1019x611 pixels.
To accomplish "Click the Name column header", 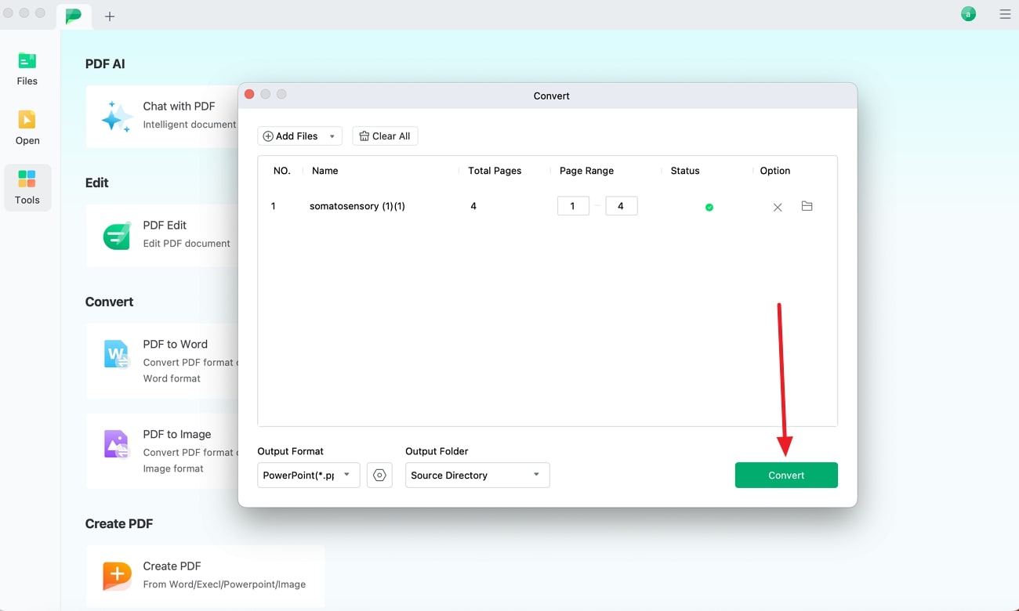I will (325, 171).
